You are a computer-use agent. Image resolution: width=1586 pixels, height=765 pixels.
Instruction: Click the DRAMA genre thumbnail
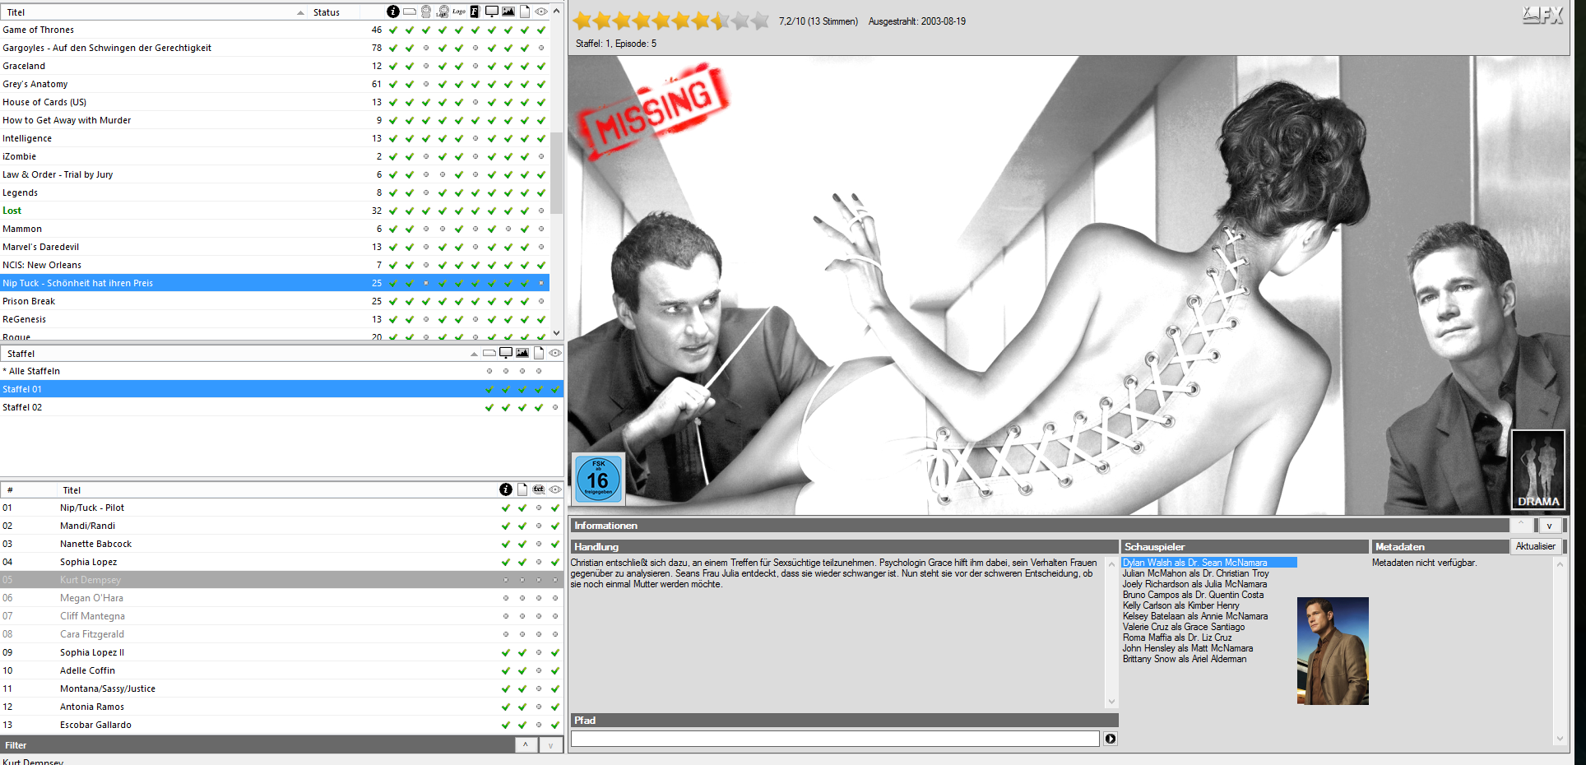point(1538,470)
